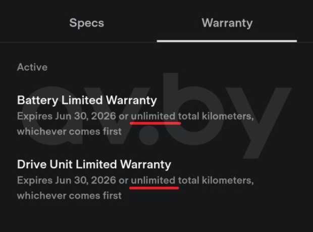Click the '2026' year in Drive Unit expiry
Image resolution: width=313 pixels, height=232 pixels.
[103, 181]
